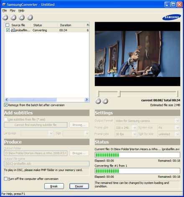This screenshot has height=197, width=184.
Task: Click the Current file path text
Action: coord(137,149)
